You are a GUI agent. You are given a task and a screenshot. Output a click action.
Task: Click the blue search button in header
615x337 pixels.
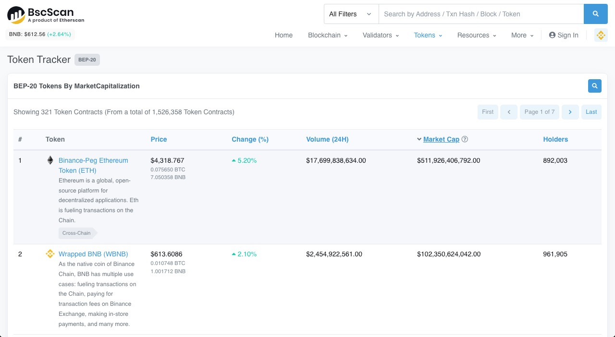596,14
